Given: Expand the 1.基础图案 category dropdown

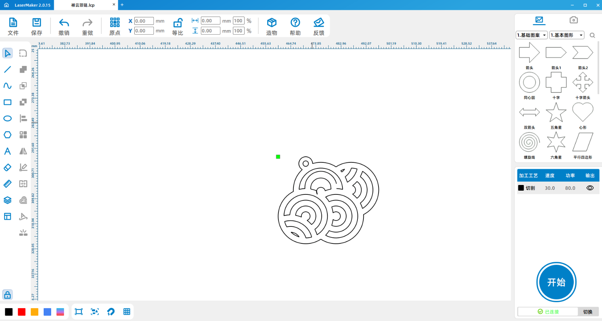Looking at the screenshot, I should coord(531,35).
